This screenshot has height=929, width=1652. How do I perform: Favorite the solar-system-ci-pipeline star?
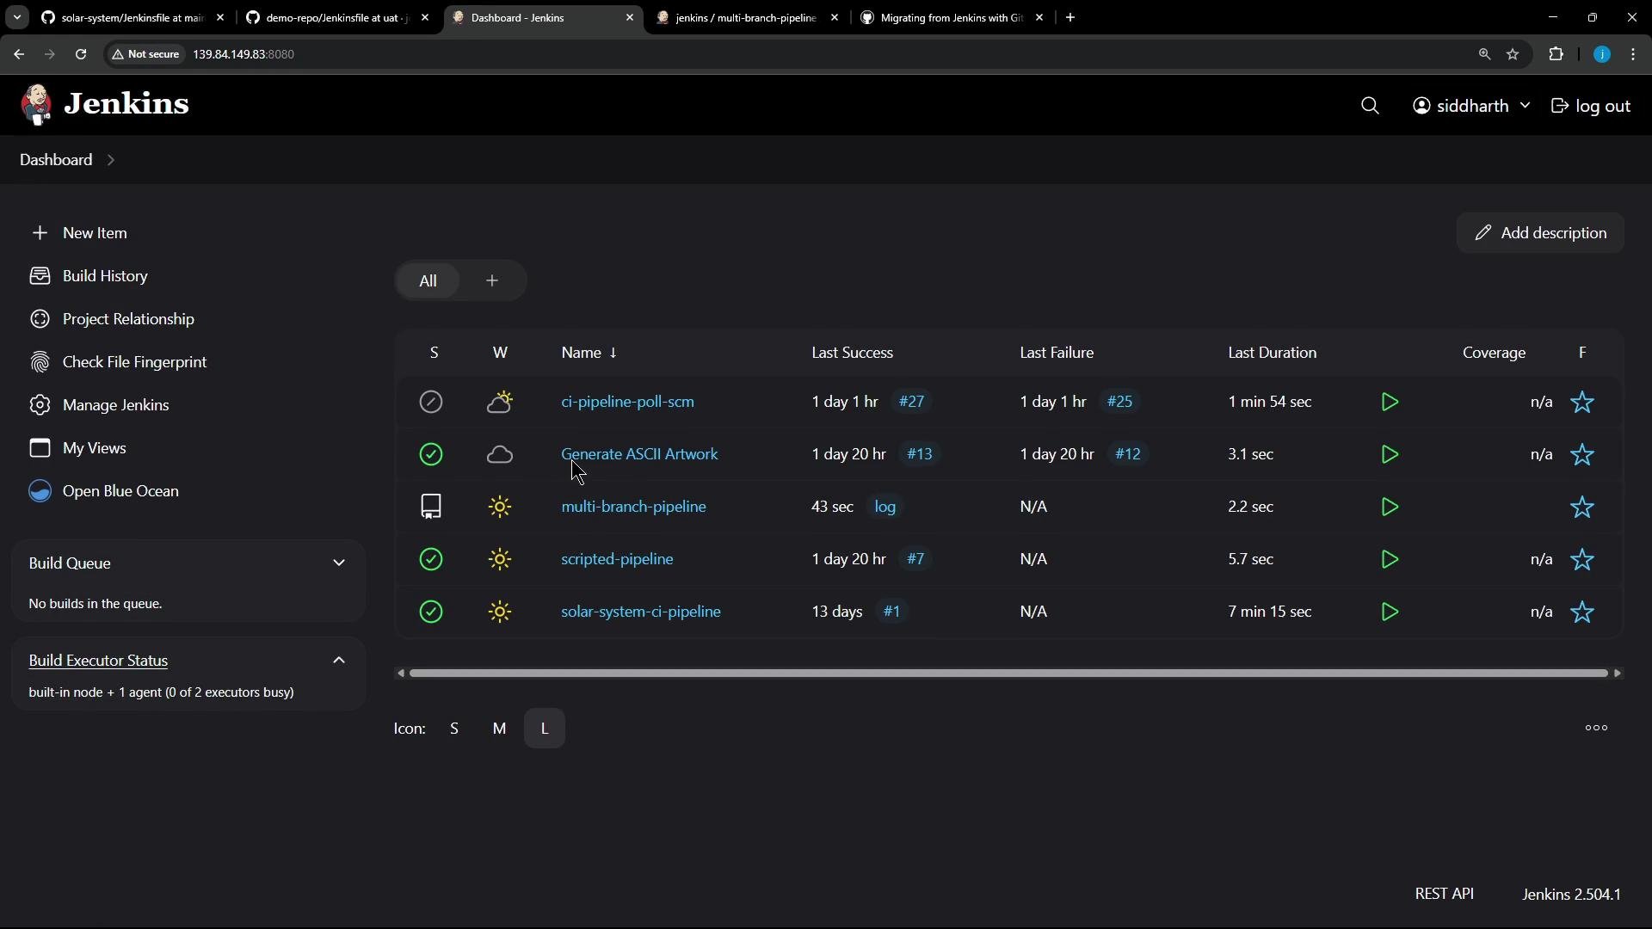tap(1583, 612)
